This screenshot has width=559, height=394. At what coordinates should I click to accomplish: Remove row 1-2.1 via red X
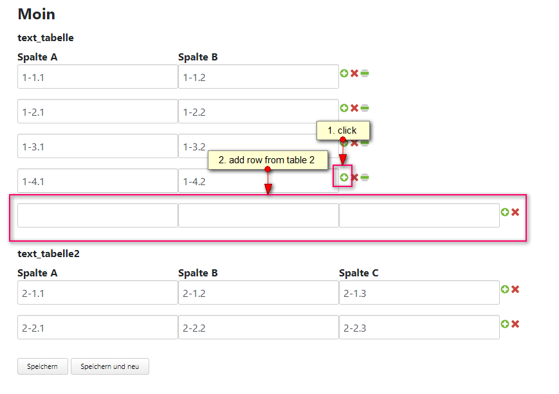tap(354, 108)
